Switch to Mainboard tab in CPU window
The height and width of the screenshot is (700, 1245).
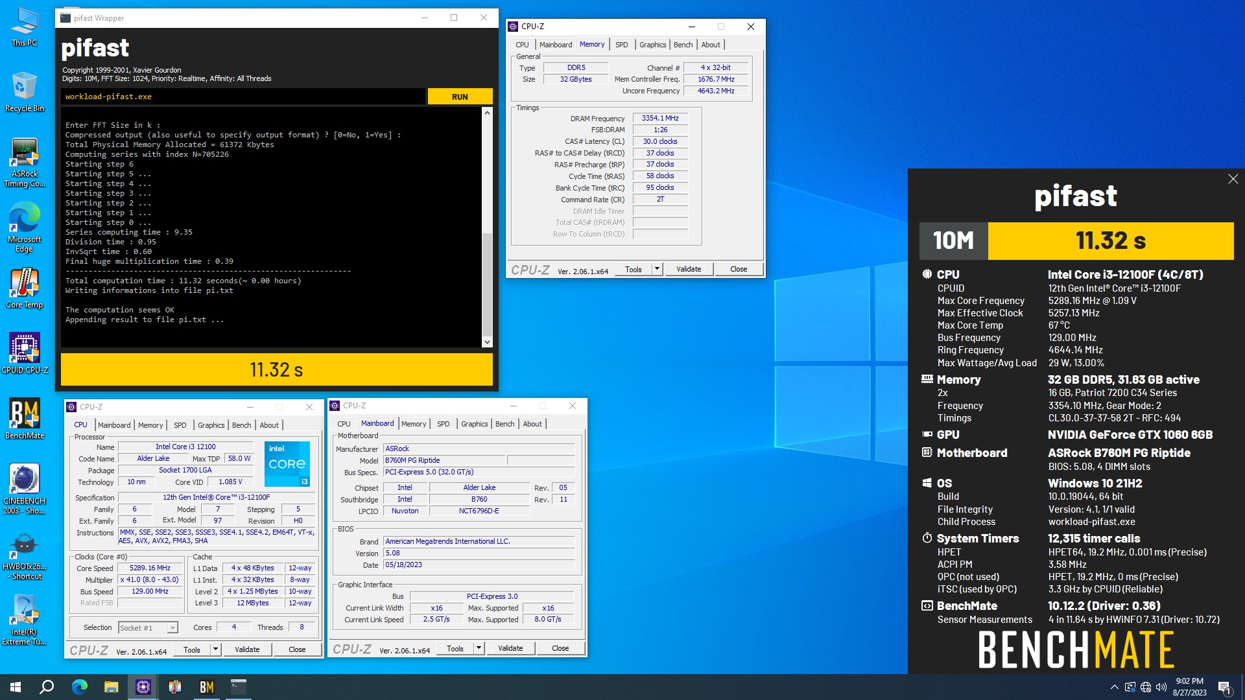(x=114, y=425)
